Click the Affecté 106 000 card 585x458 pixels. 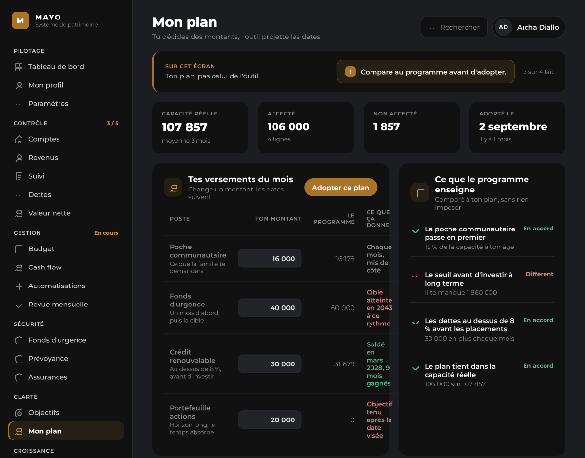click(x=306, y=128)
